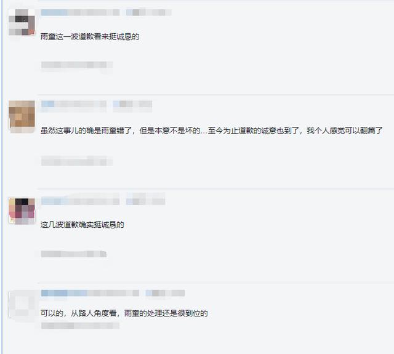
Task: Click comment text 这几波道歉确实挺诚恳的
Action: point(82,225)
